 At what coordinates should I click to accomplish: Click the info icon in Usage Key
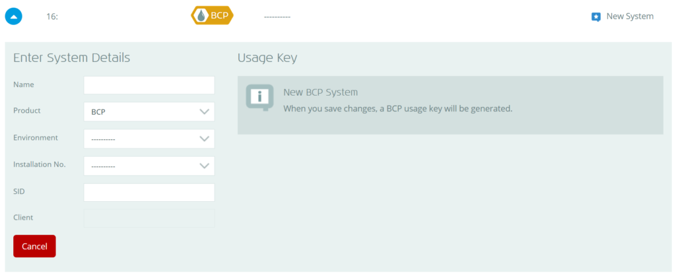[x=259, y=97]
